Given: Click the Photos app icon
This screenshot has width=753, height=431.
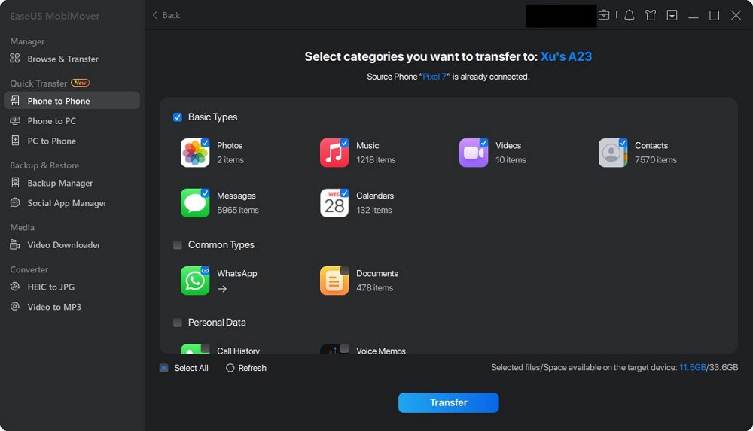Looking at the screenshot, I should (195, 153).
